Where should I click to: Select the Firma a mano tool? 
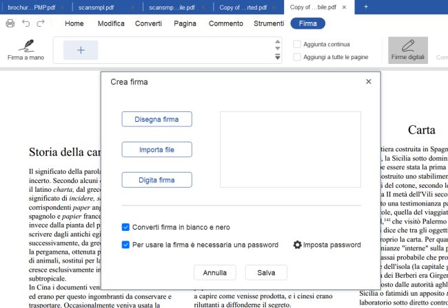(x=26, y=50)
